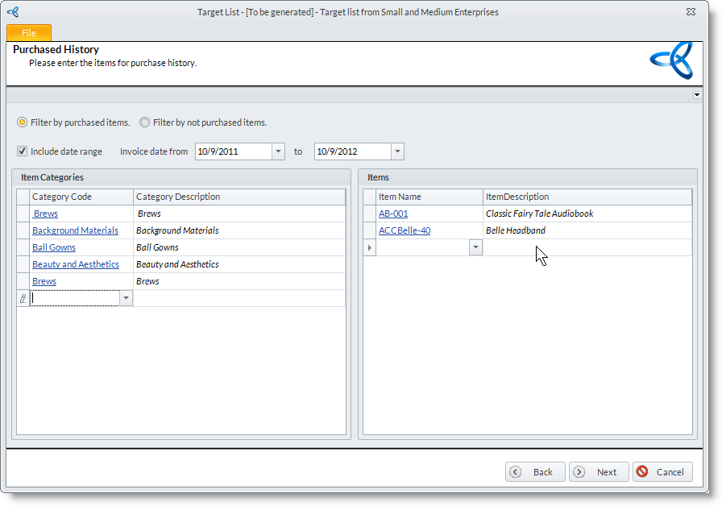Screen dimensions: 722x506
Task: Collapse panel using small top-right arrow
Action: point(696,95)
